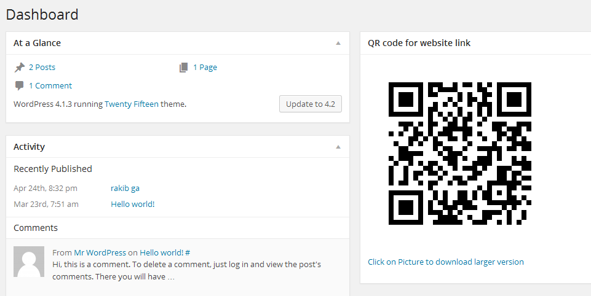The image size is (591, 296).
Task: Click the QR code for website link header
Action: click(419, 43)
